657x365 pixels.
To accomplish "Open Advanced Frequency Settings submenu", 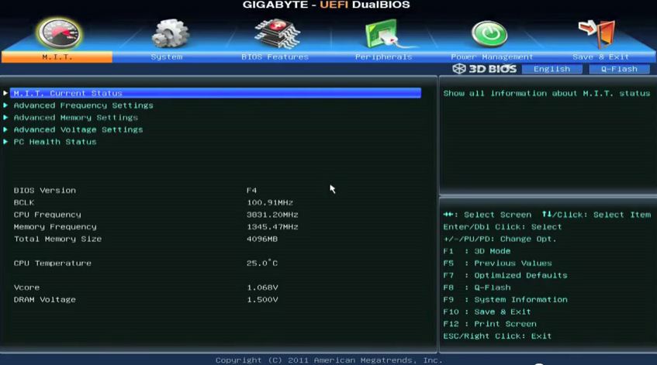I will coord(83,105).
